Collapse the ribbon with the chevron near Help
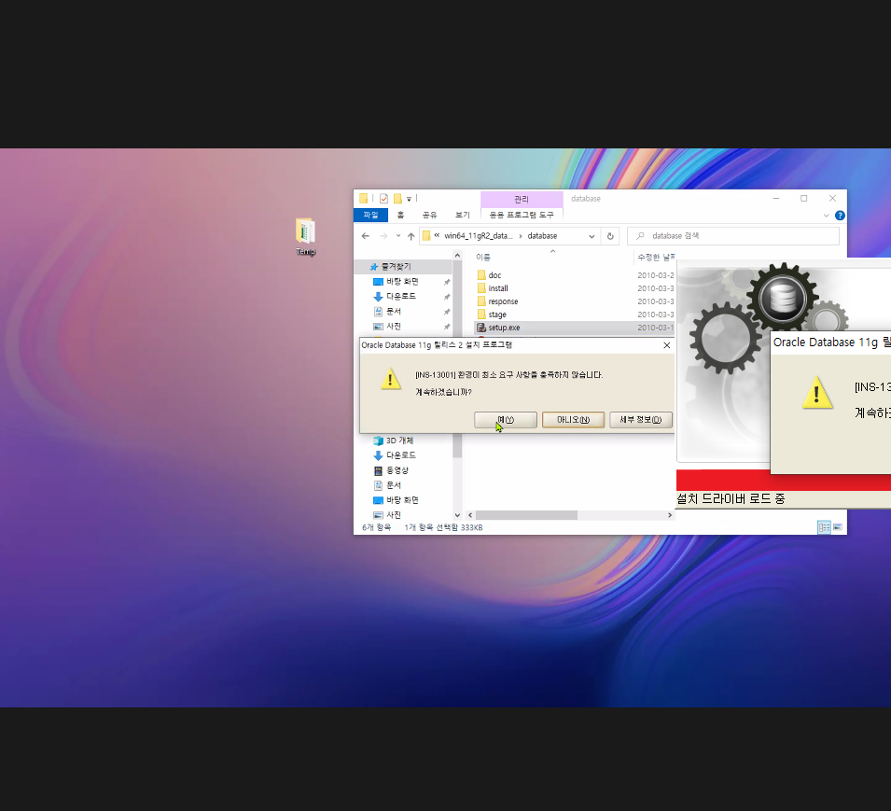The width and height of the screenshot is (891, 811). (827, 216)
